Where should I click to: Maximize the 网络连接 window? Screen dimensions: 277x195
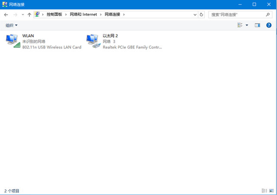pyautogui.click(x=254, y=4)
